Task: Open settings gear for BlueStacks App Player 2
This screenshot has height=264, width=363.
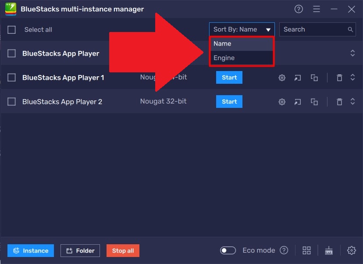Action: (x=282, y=102)
